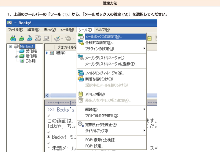This screenshot has height=152, width=220.
Task: Choose 定期チェックを停止(P)
Action: [x=112, y=125]
